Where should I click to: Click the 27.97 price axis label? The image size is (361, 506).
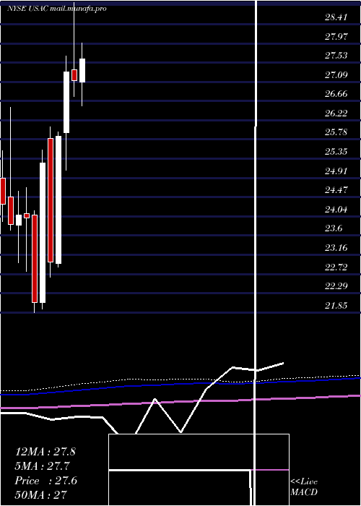click(336, 36)
